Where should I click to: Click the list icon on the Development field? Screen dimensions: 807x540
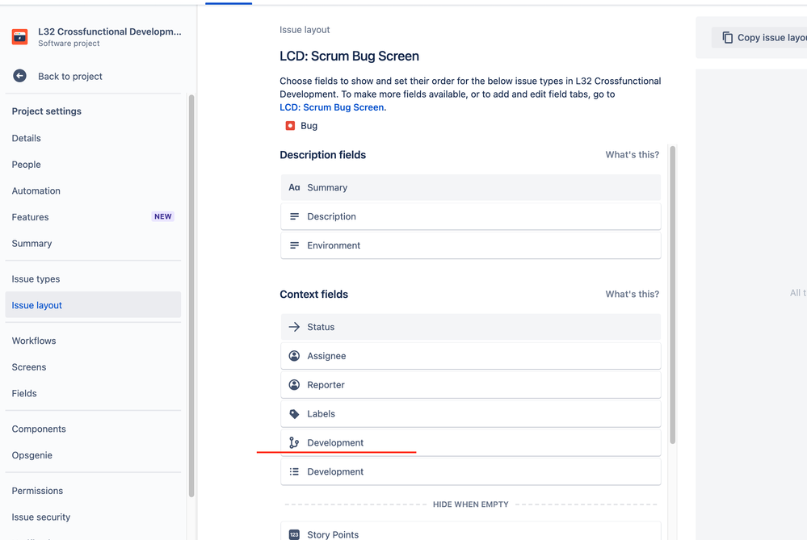point(294,471)
